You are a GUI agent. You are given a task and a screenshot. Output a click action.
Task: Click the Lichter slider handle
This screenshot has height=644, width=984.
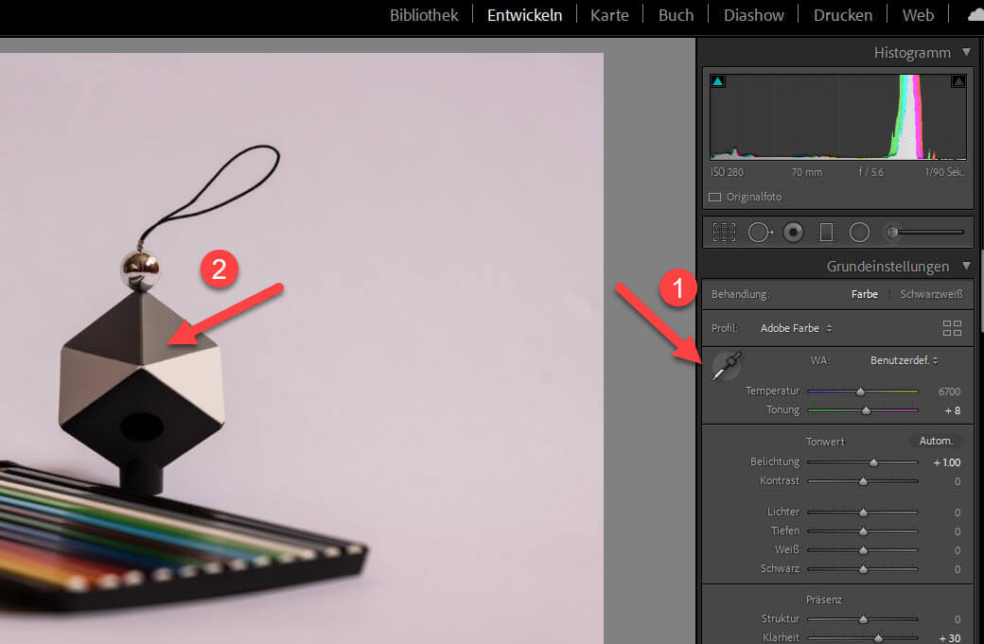(x=863, y=513)
